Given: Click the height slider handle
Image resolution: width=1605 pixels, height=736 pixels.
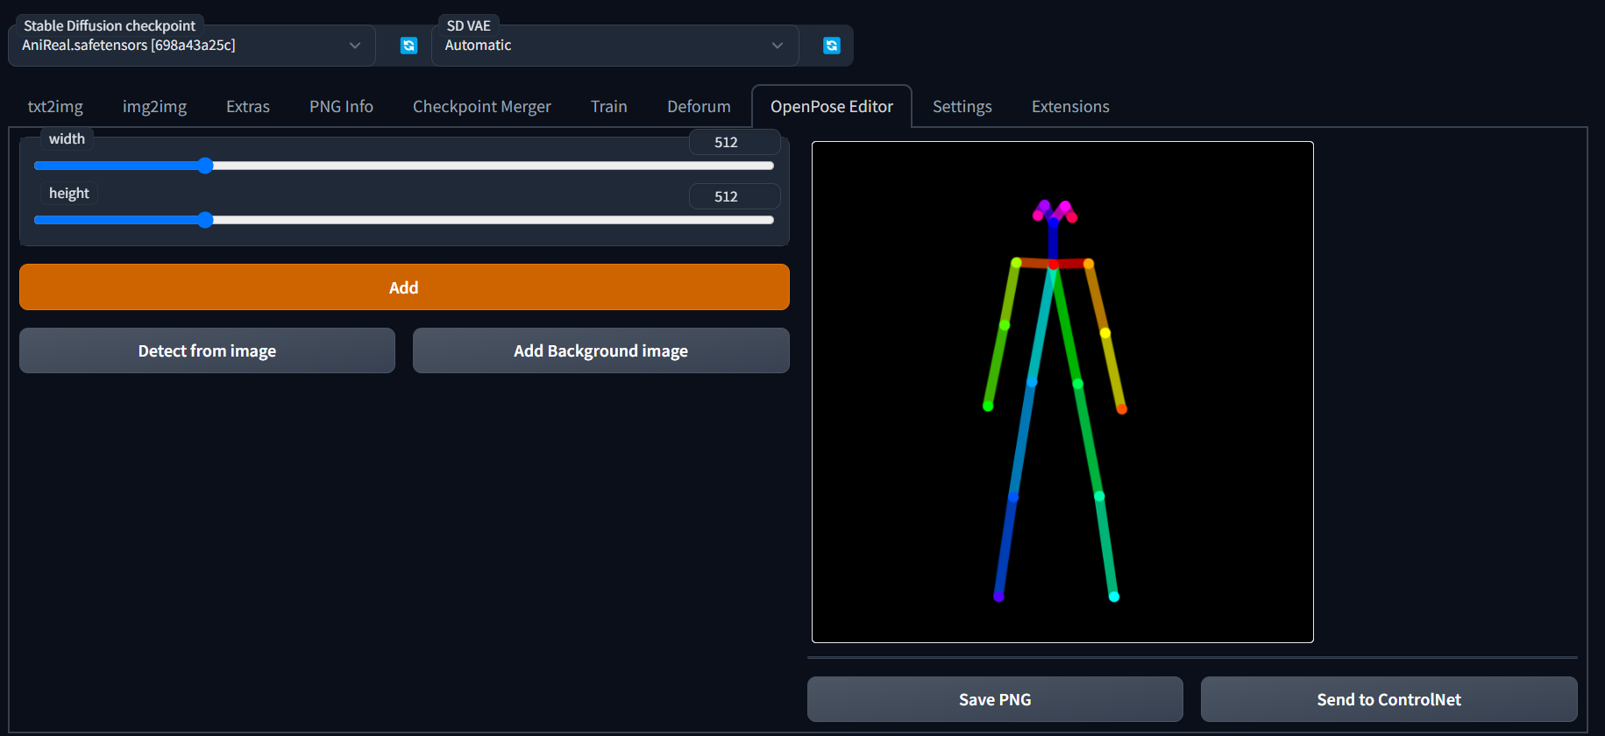Looking at the screenshot, I should (205, 220).
